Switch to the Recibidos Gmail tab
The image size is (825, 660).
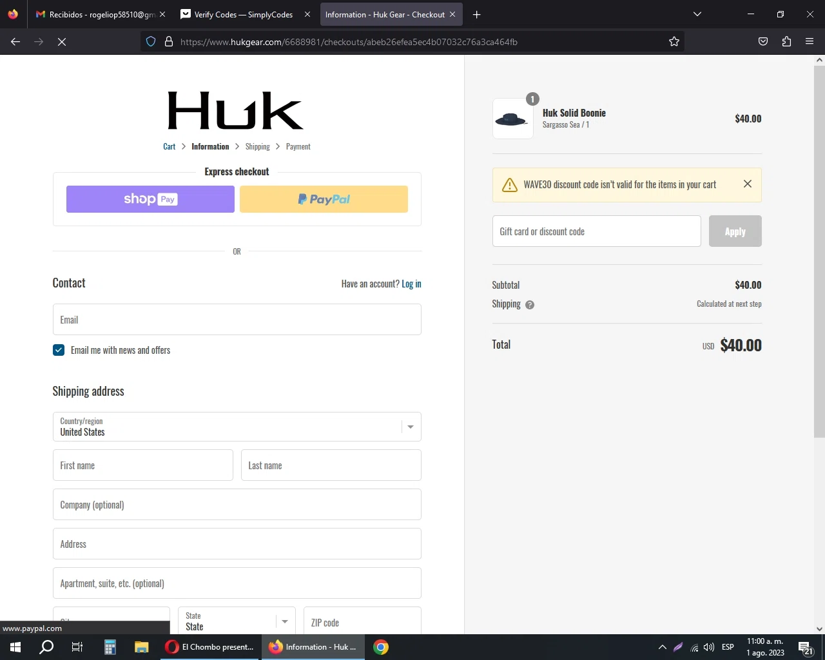click(101, 14)
